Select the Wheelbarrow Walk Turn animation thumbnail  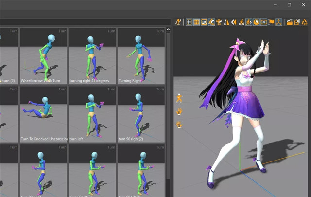point(43,55)
